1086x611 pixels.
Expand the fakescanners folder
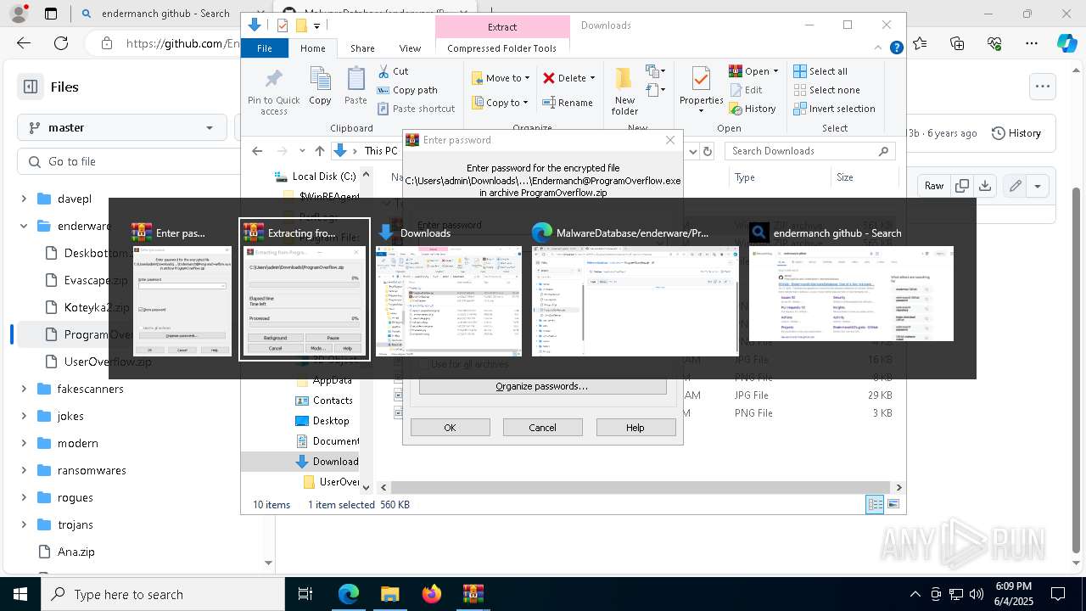click(24, 389)
